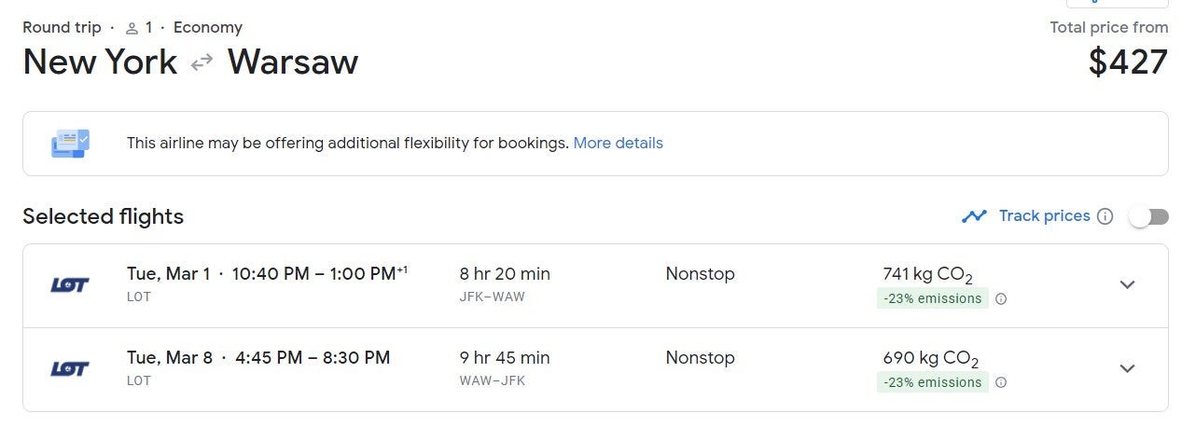This screenshot has width=1182, height=428.
Task: Click the -23% emissions badge on WAW–JFK flight
Action: [932, 383]
